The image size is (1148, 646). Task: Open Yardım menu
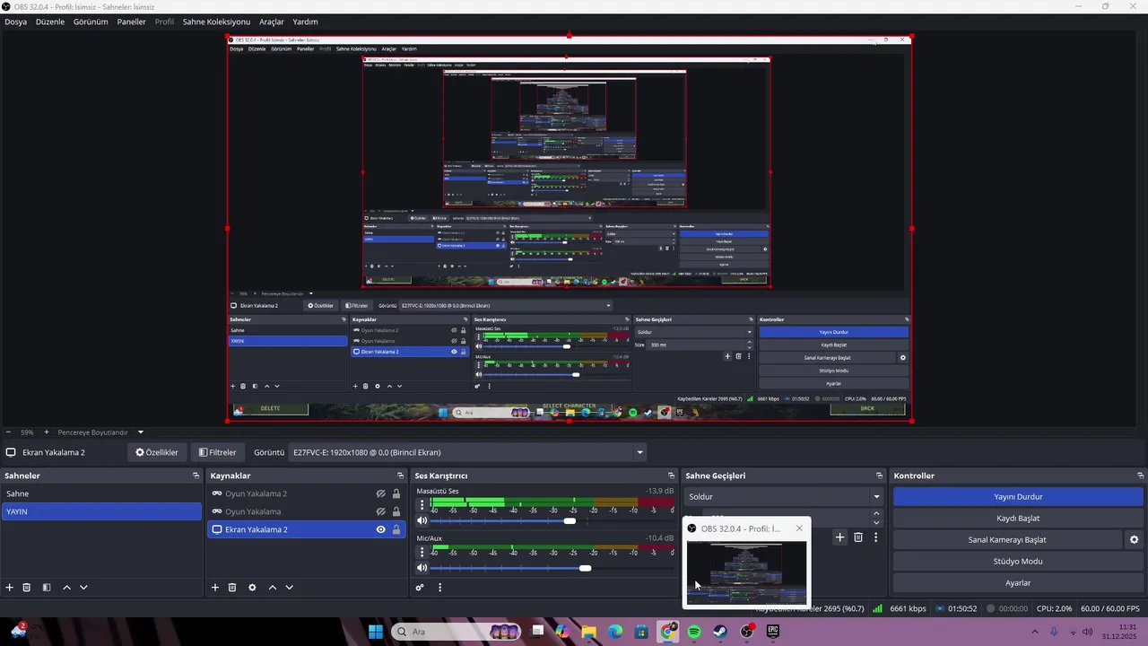(305, 22)
